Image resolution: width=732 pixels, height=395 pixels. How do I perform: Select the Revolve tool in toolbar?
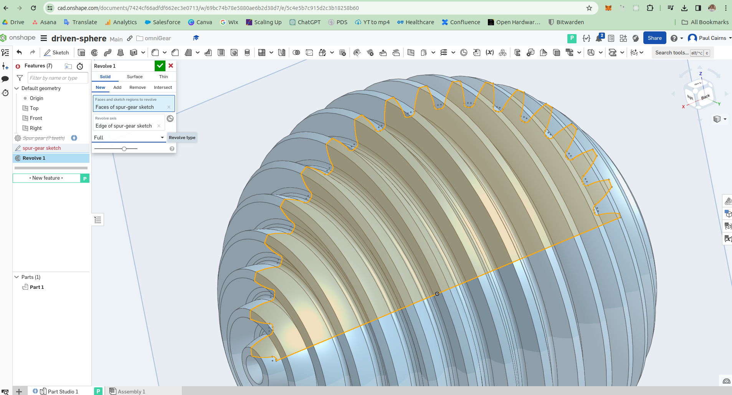click(94, 52)
